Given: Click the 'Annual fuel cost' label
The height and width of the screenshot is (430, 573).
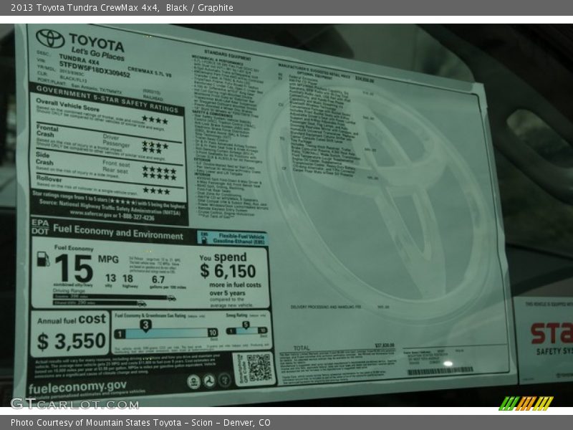Looking at the screenshot, I should click(x=72, y=320).
